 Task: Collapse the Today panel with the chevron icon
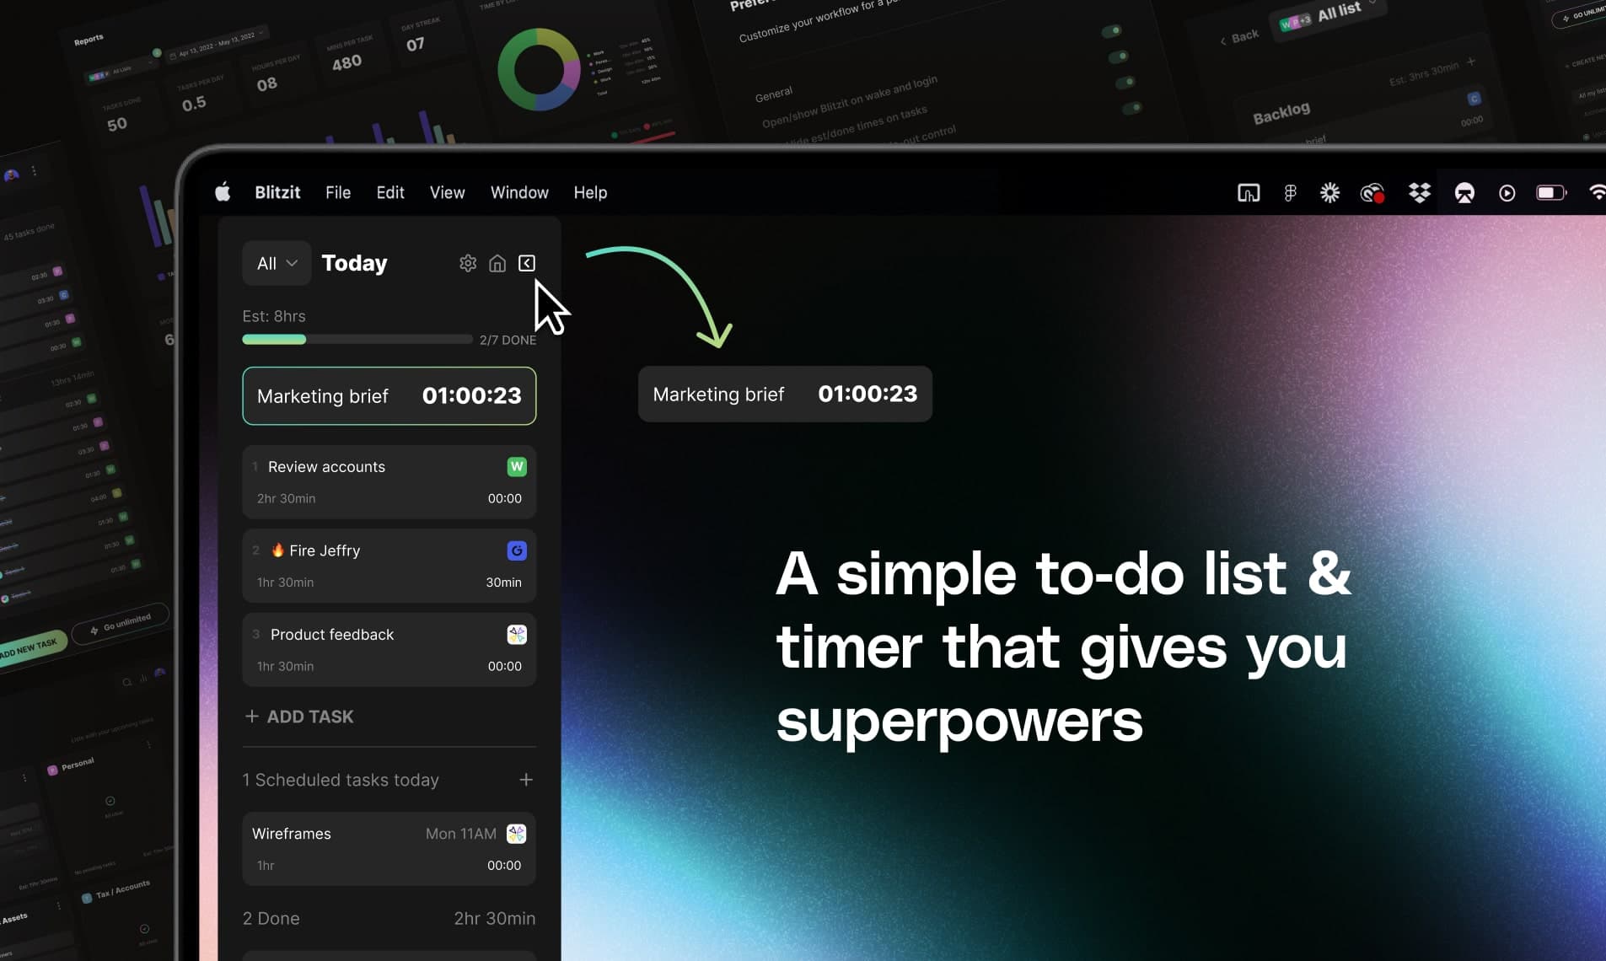526,263
